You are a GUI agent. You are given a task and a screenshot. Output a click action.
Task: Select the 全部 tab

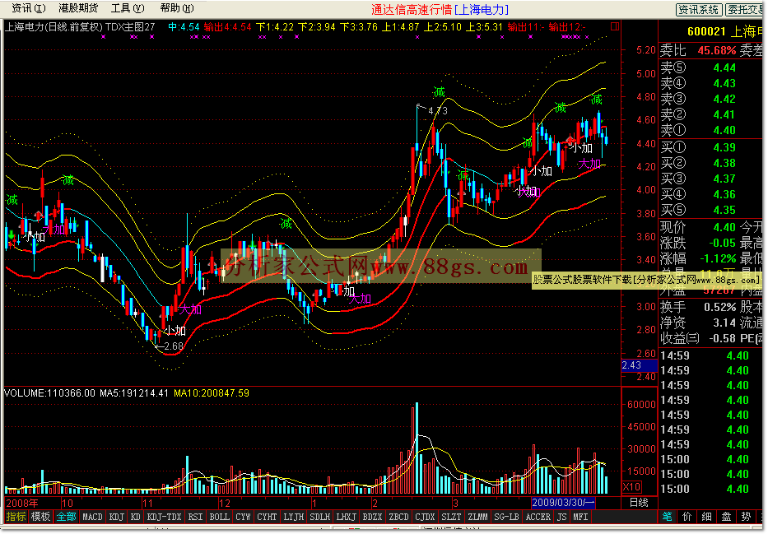66,517
